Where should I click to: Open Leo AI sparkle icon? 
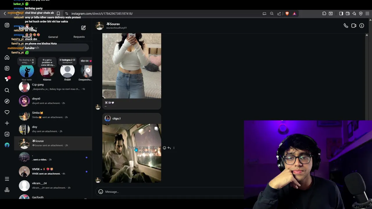[354, 14]
